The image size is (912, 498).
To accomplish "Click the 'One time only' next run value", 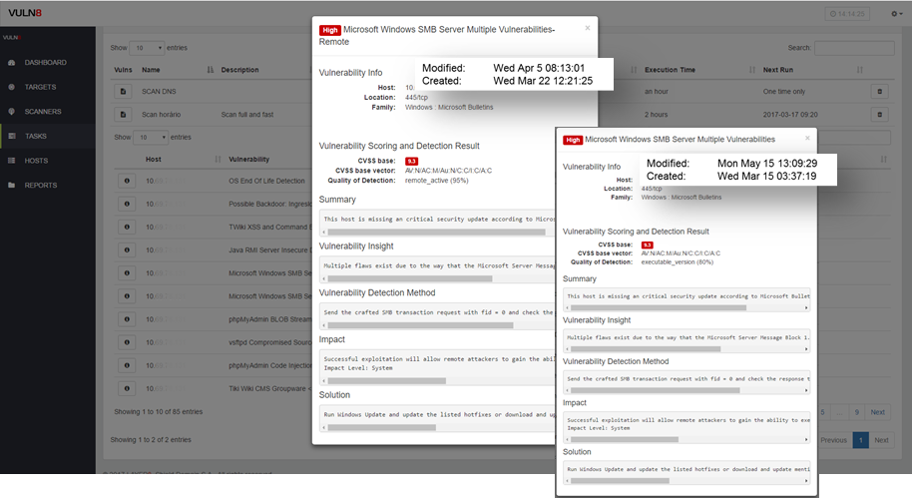I will click(x=784, y=92).
